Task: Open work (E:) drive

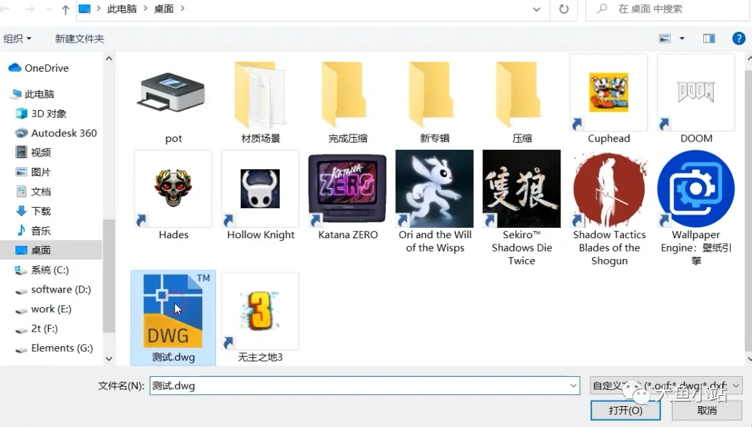Action: (x=52, y=309)
